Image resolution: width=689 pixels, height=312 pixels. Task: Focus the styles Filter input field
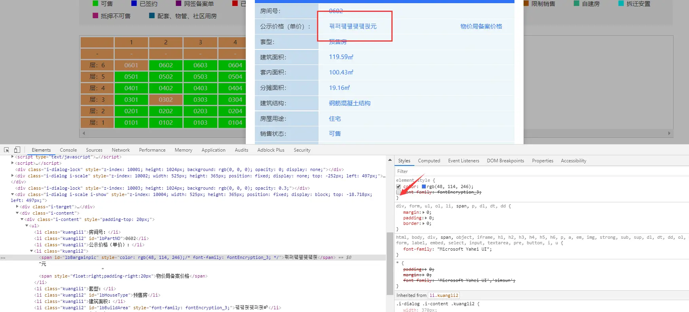click(x=541, y=171)
